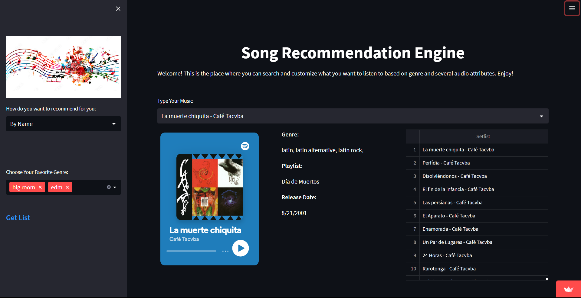Remove the edm genre tag
The image size is (581, 298).
pos(67,187)
